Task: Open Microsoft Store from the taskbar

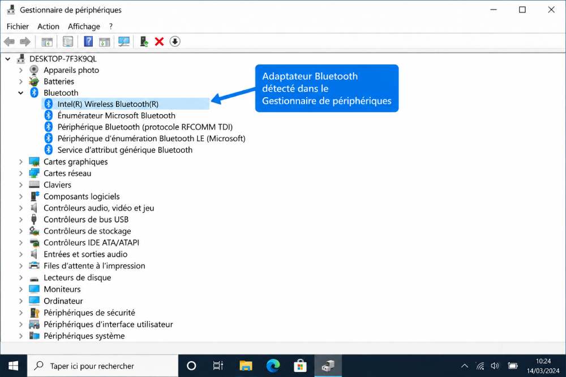Action: point(301,366)
